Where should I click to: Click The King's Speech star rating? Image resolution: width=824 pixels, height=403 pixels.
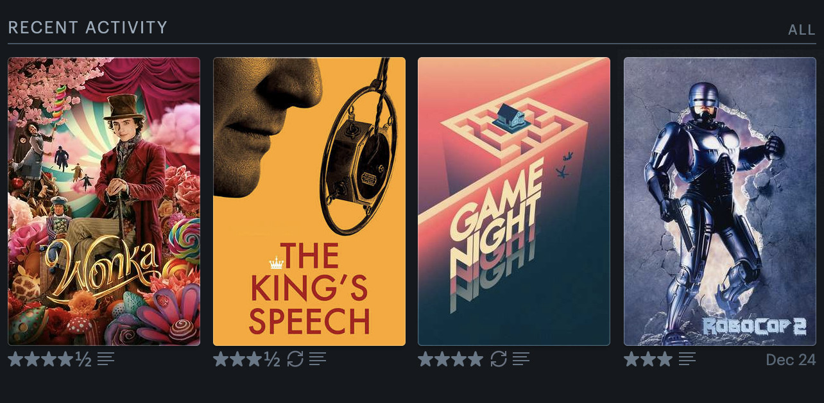(247, 359)
